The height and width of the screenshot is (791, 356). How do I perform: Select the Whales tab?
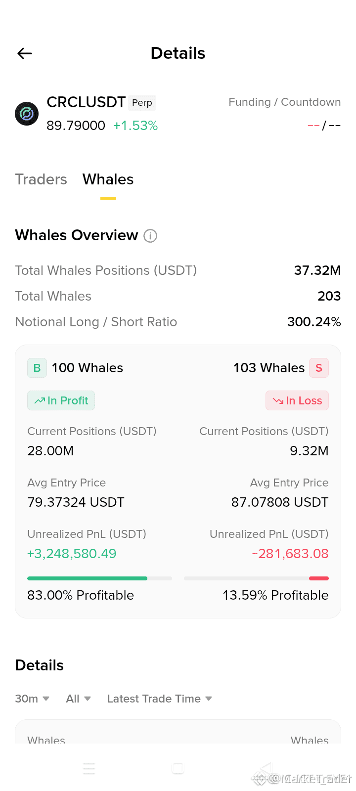[108, 179]
